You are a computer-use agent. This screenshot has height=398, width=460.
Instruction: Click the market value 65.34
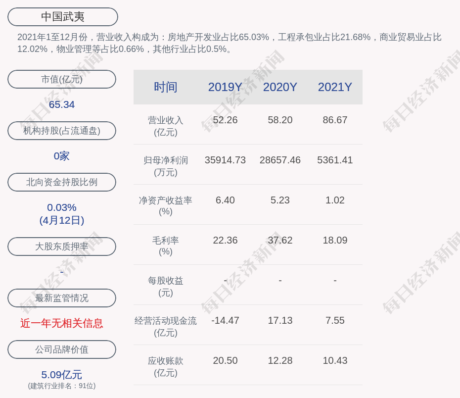pyautogui.click(x=62, y=104)
